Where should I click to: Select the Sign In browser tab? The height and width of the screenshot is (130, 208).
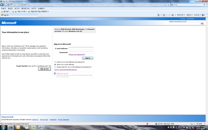[x=19, y=15]
